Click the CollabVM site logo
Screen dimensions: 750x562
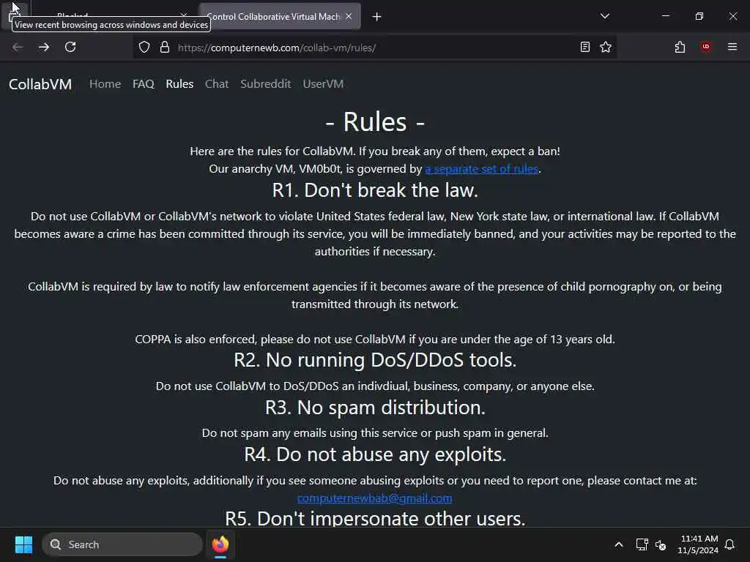(x=40, y=84)
